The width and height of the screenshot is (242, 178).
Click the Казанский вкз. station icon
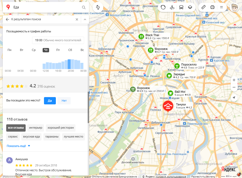(x=204, y=22)
